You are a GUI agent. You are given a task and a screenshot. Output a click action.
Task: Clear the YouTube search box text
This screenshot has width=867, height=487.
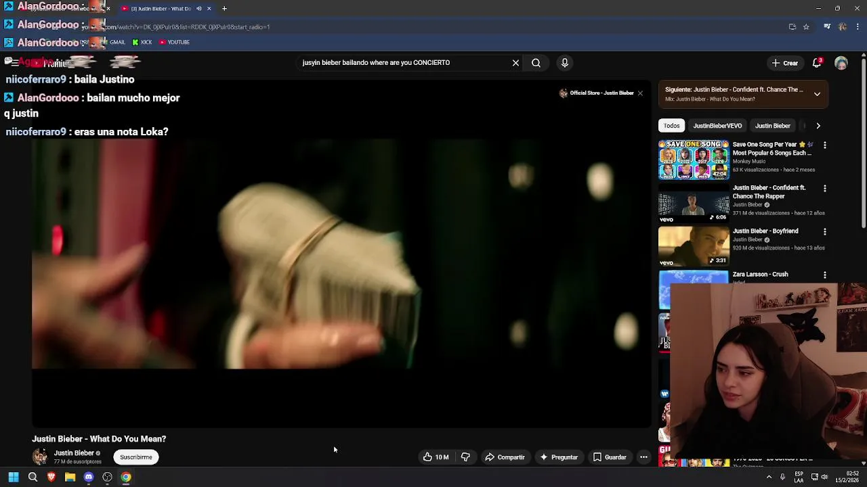point(515,63)
